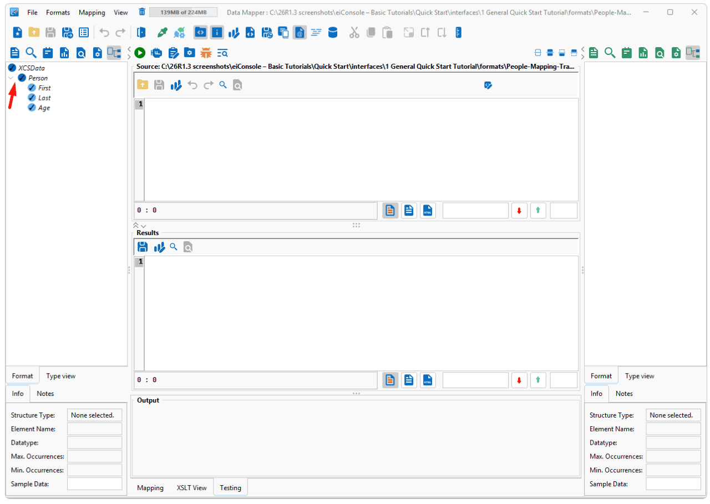Open the left Type view tab
This screenshot has width=710, height=504.
(61, 376)
